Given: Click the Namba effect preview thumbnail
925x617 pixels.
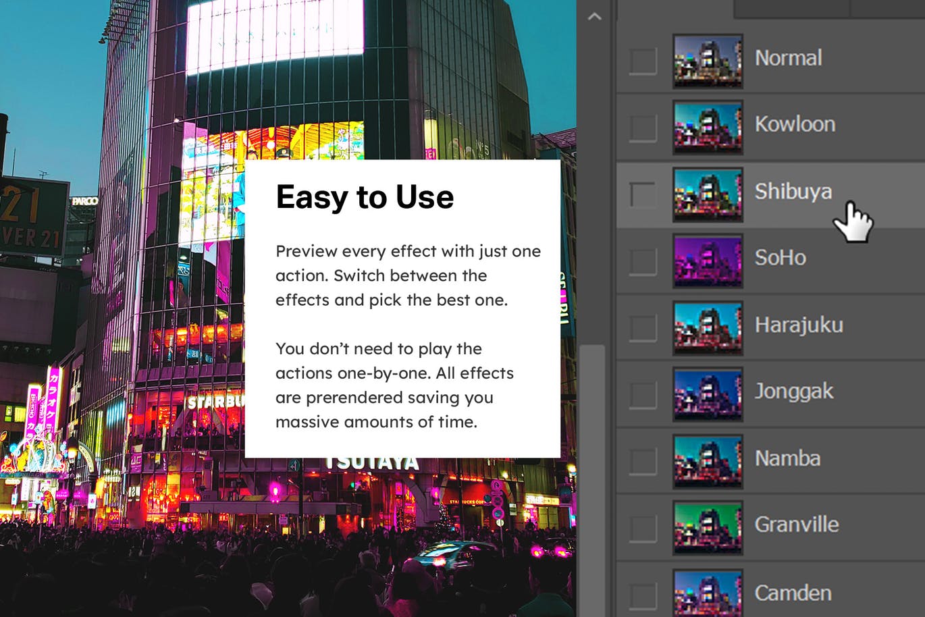Looking at the screenshot, I should coord(708,461).
